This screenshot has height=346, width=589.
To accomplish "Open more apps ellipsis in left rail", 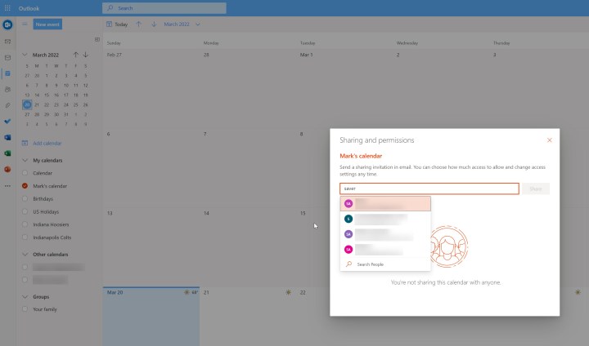I will click(7, 186).
